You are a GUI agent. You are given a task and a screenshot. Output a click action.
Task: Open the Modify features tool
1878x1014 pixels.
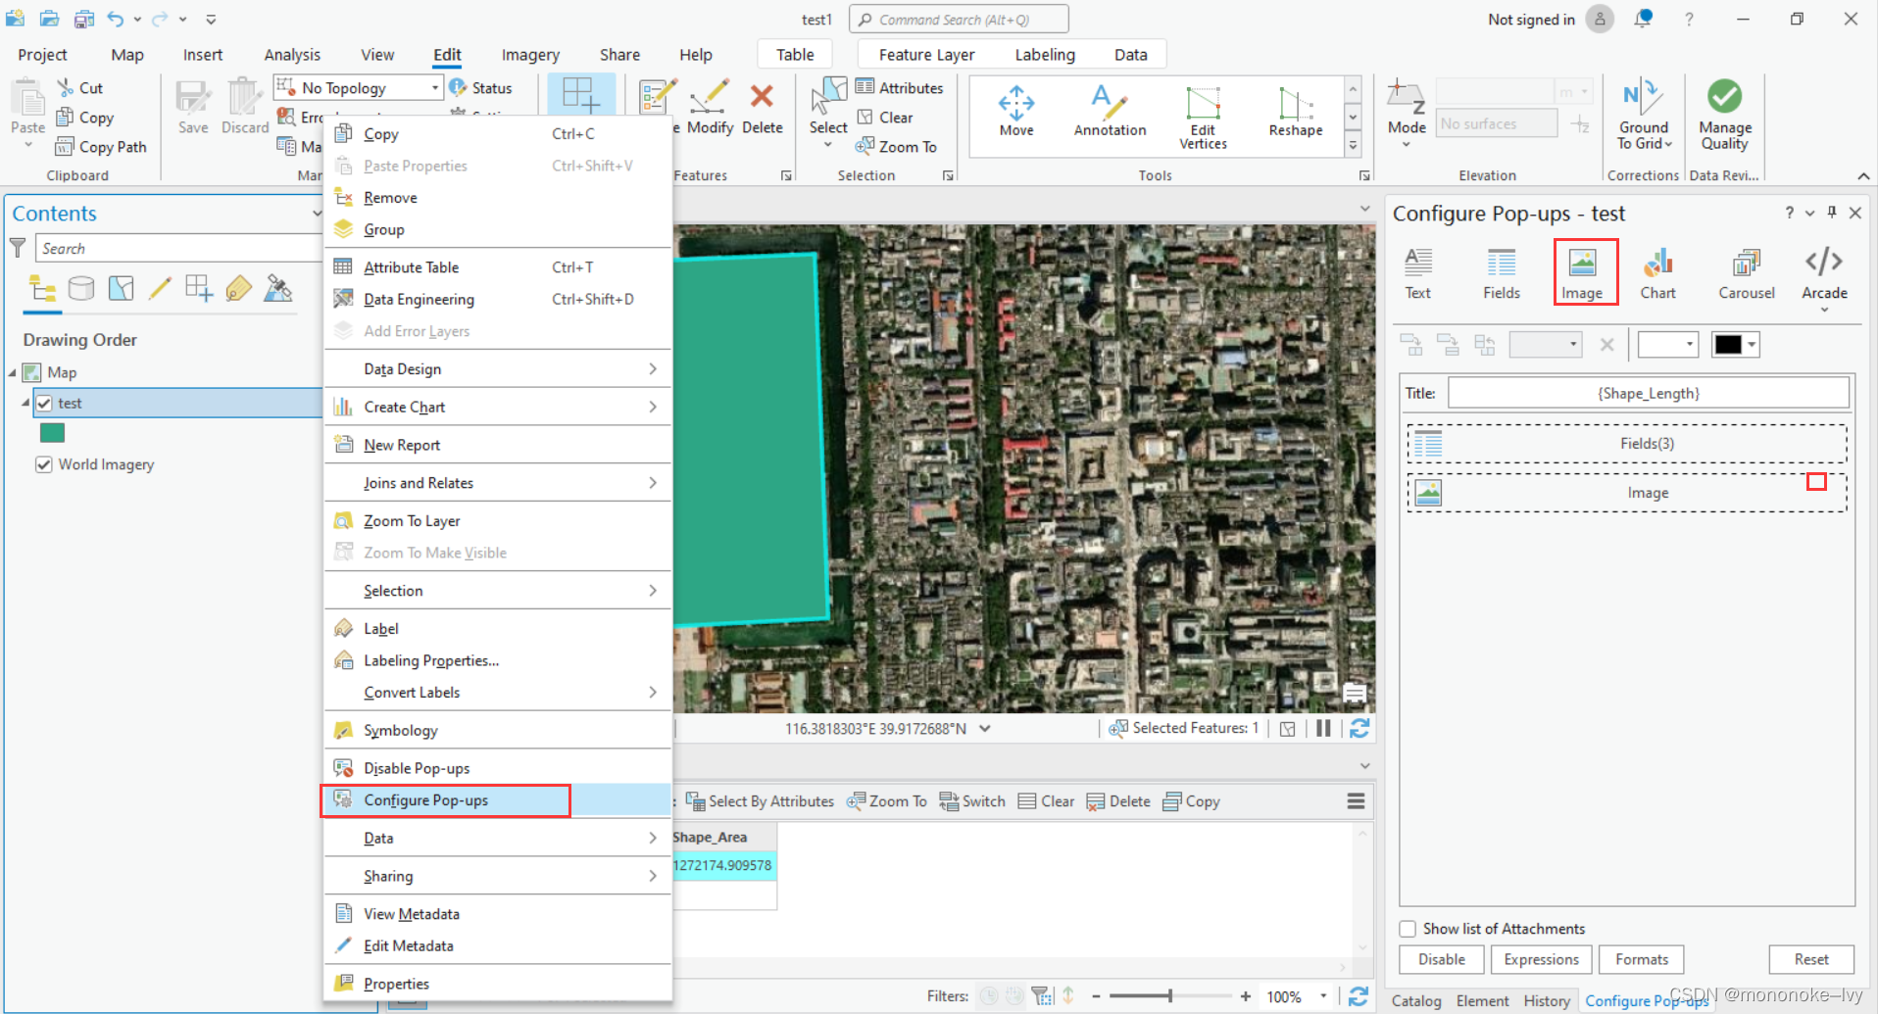[710, 108]
